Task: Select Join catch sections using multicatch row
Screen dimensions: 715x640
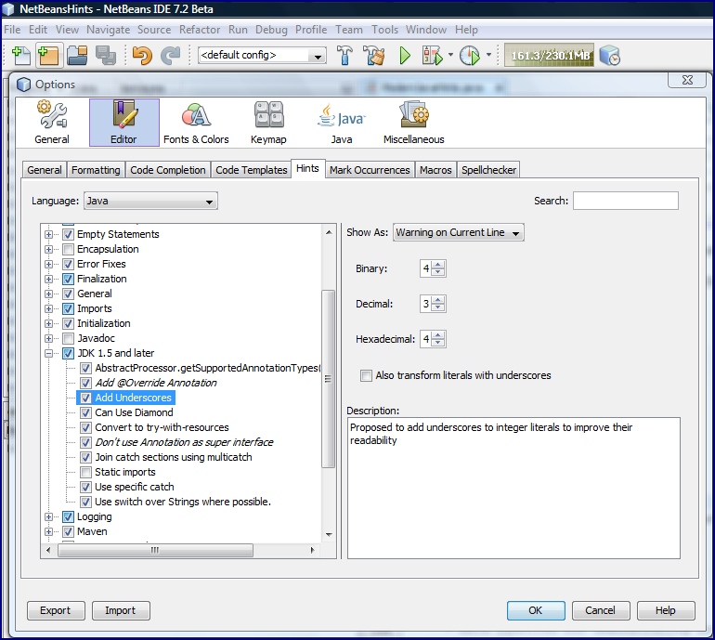Action: [174, 458]
